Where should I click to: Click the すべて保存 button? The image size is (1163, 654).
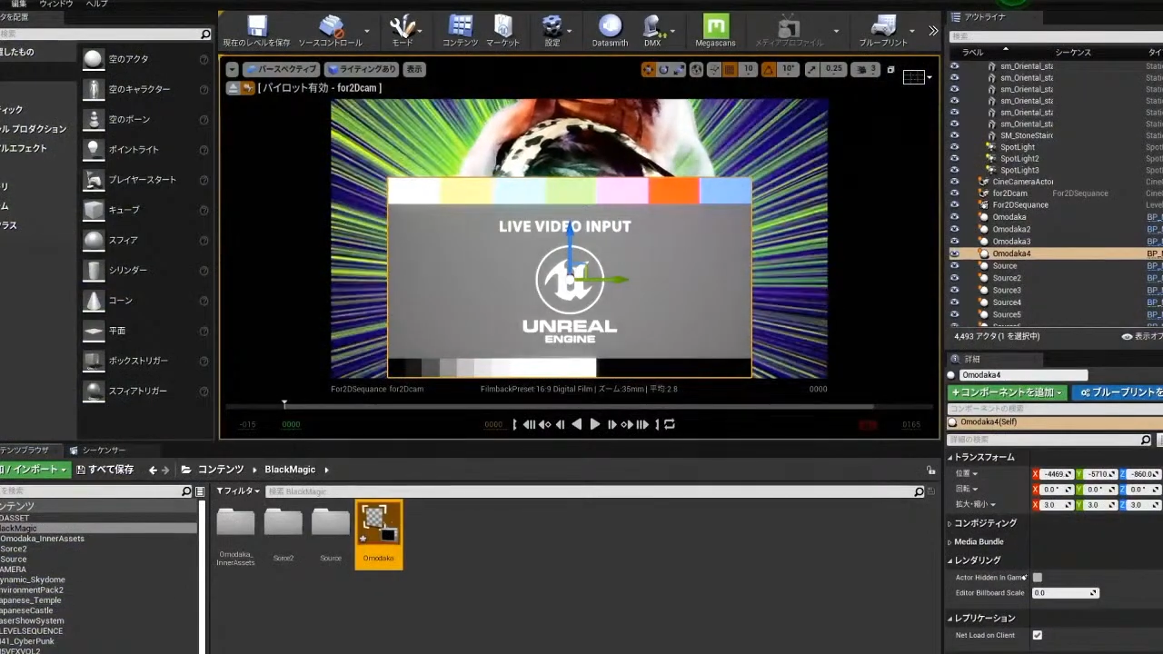tap(105, 470)
